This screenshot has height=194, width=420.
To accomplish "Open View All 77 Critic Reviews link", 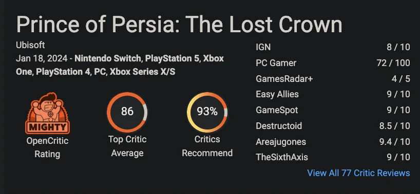I will tap(358, 173).
